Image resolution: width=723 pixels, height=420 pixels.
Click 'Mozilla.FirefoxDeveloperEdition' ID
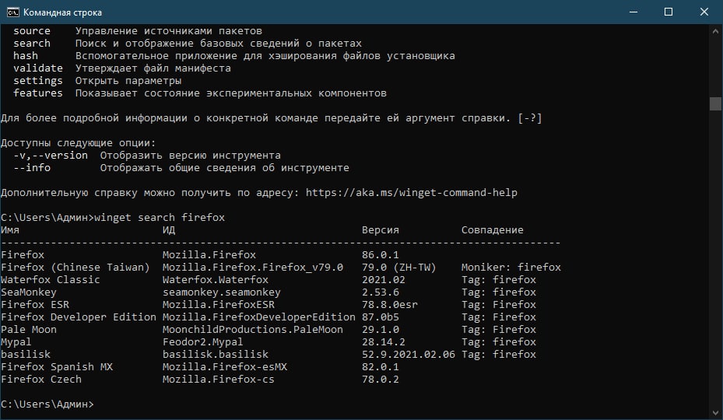tap(258, 317)
